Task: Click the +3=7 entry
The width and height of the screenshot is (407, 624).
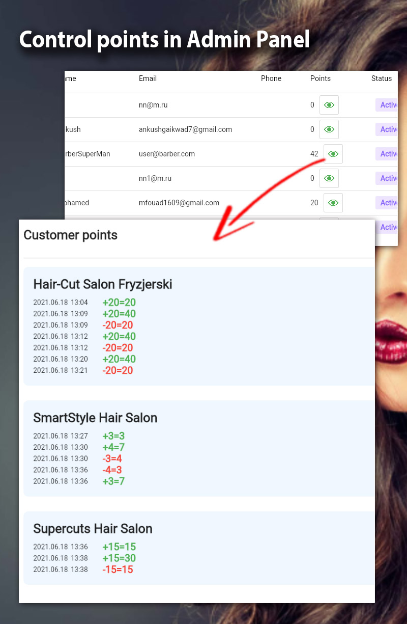Action: click(113, 481)
